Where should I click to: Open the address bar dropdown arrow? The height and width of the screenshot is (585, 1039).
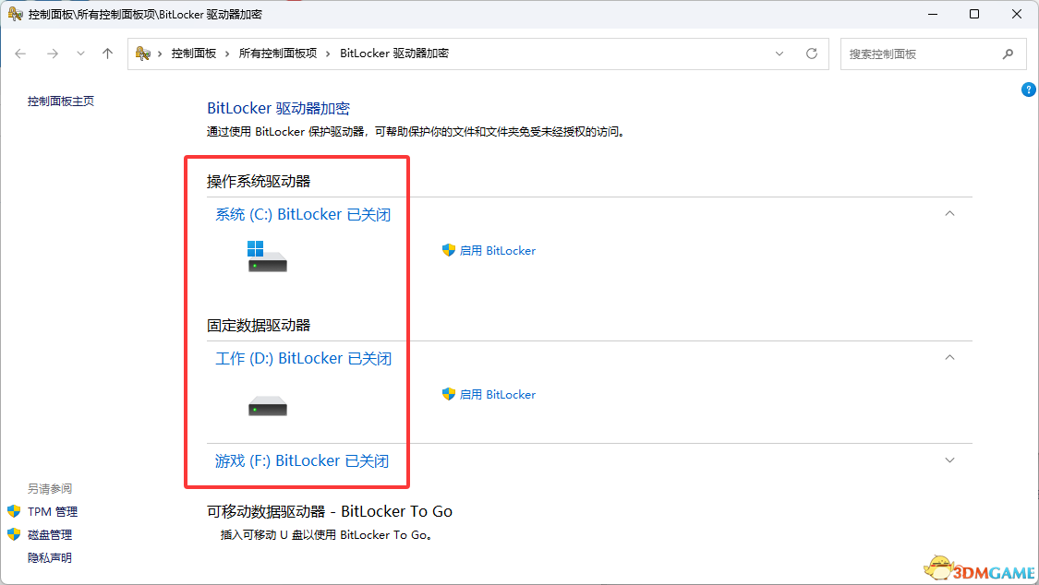(779, 54)
